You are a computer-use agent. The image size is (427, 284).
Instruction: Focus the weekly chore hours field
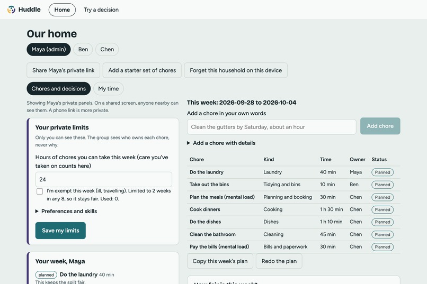[104, 179]
